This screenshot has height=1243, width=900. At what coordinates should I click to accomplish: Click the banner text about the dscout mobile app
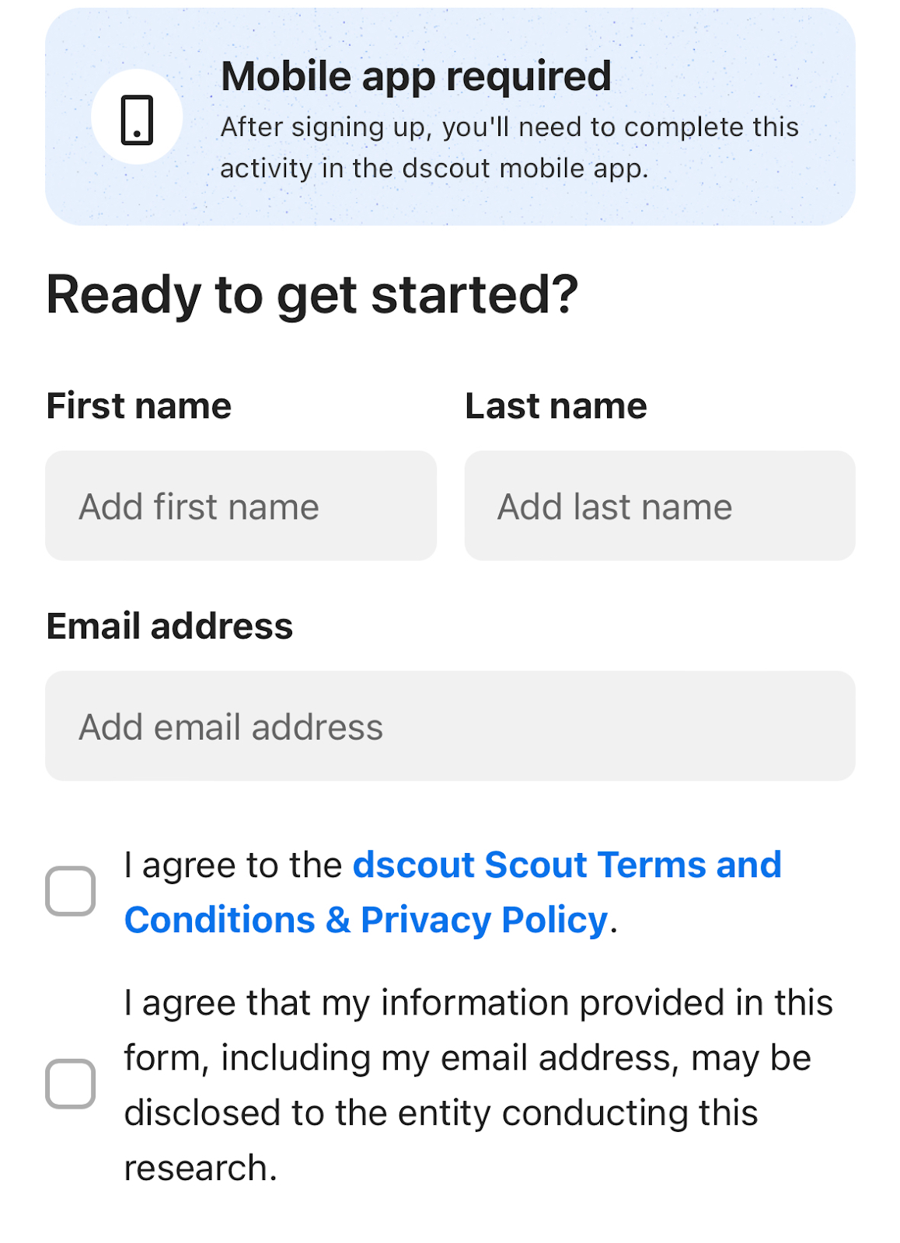coord(509,148)
